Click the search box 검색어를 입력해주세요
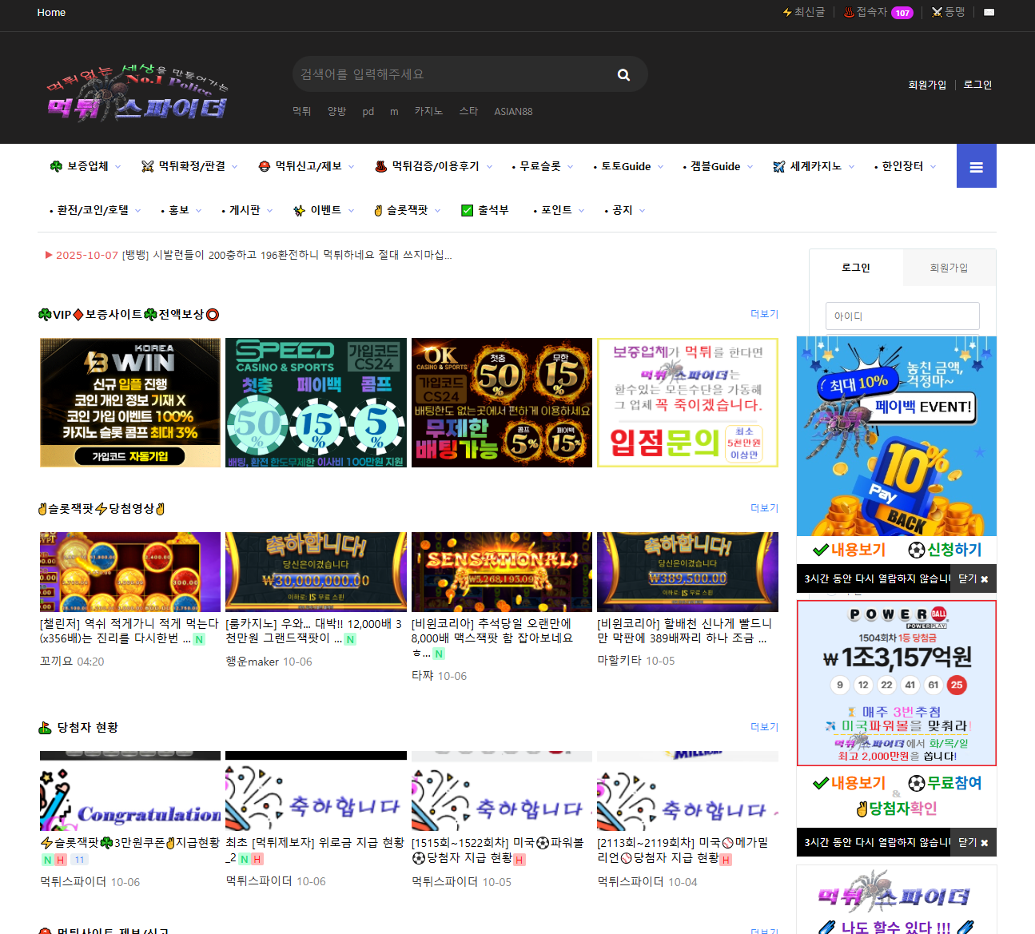Image resolution: width=1035 pixels, height=934 pixels. (x=452, y=75)
